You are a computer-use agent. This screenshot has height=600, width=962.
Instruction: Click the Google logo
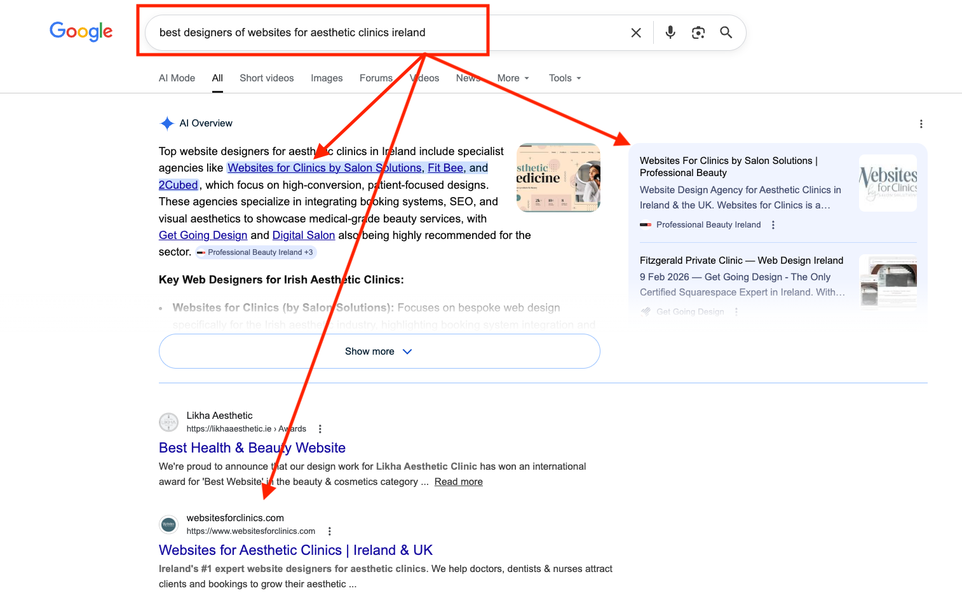[81, 31]
